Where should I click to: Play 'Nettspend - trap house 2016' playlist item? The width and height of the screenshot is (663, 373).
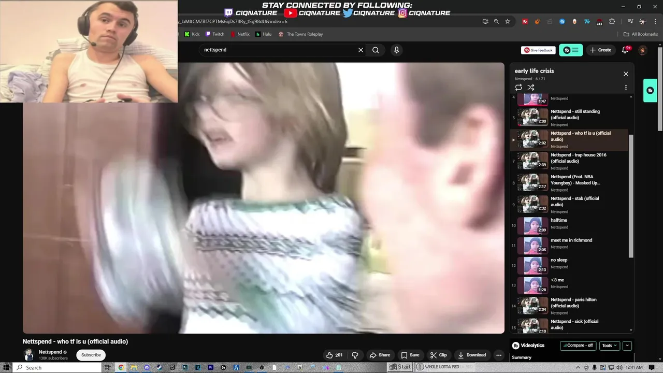[569, 161]
